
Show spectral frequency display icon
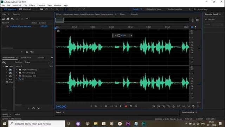pyautogui.click(x=41, y=9)
